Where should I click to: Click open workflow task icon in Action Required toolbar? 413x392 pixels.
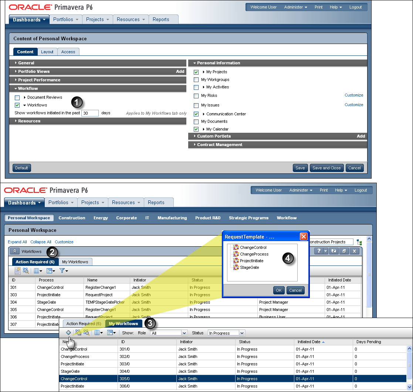18,271
